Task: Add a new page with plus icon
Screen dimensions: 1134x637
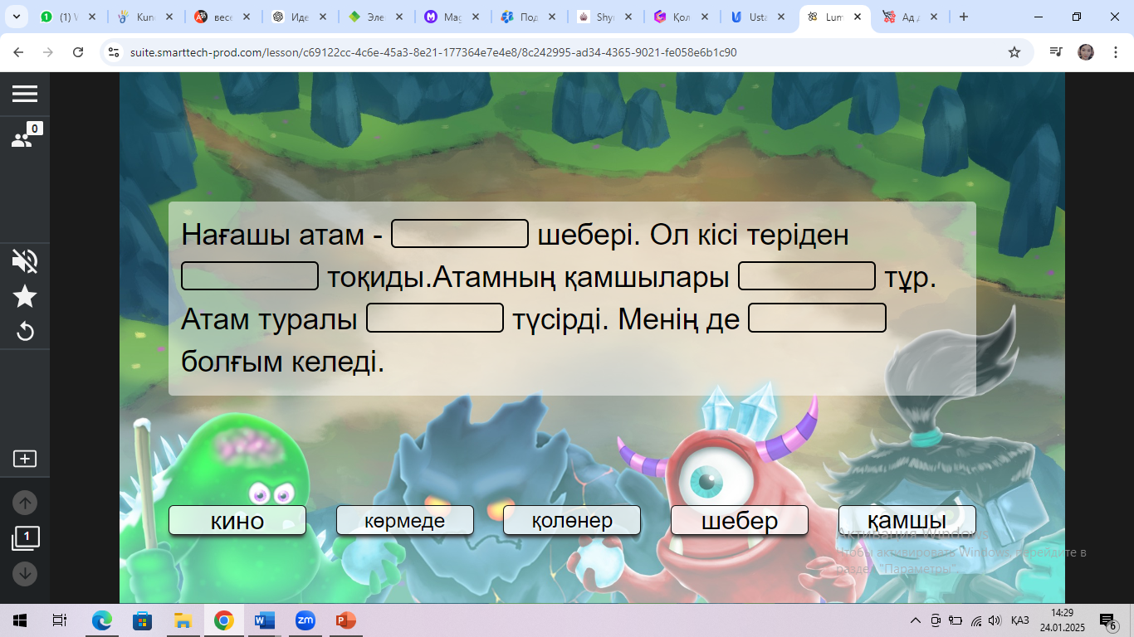Action: 25,459
